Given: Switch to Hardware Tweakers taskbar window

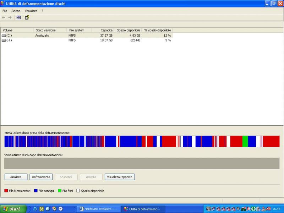Looking at the screenshot, I should pos(99,209).
